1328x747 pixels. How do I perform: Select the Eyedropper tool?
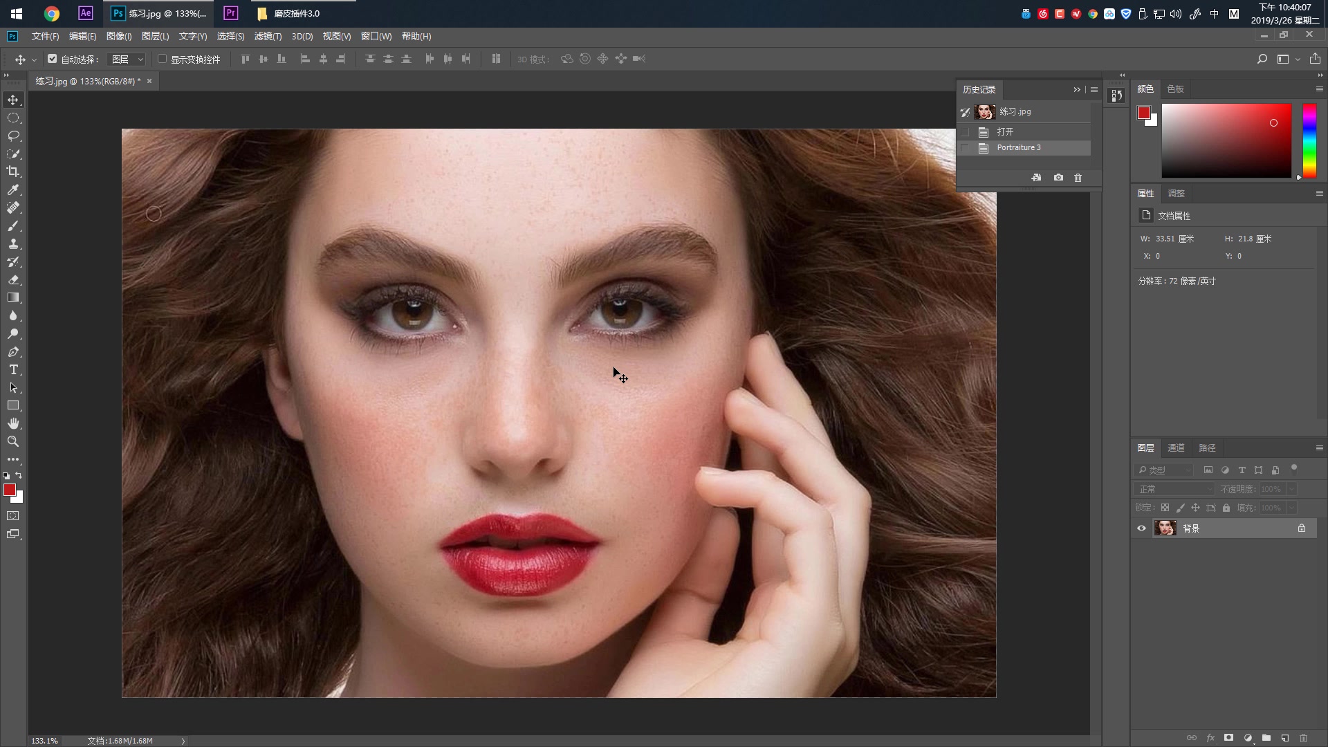point(13,190)
